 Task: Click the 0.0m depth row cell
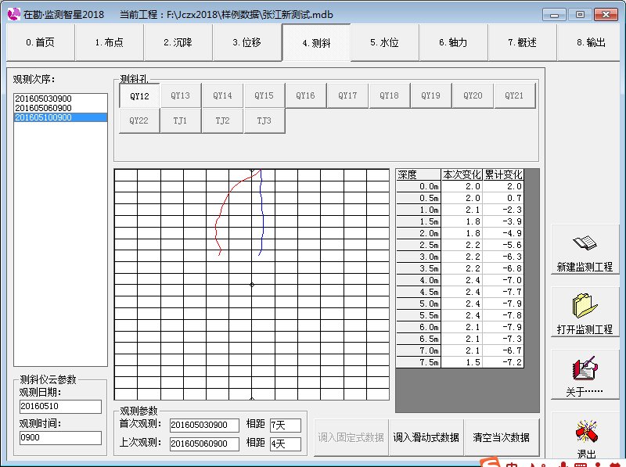(419, 187)
